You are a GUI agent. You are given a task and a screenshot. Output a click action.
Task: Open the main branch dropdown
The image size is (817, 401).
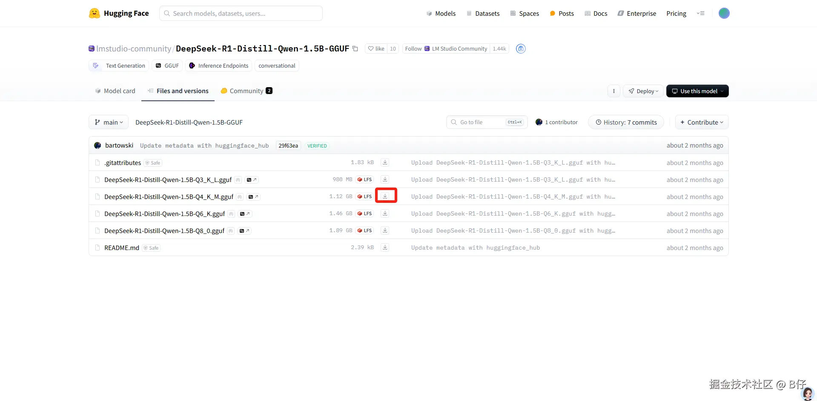click(109, 122)
